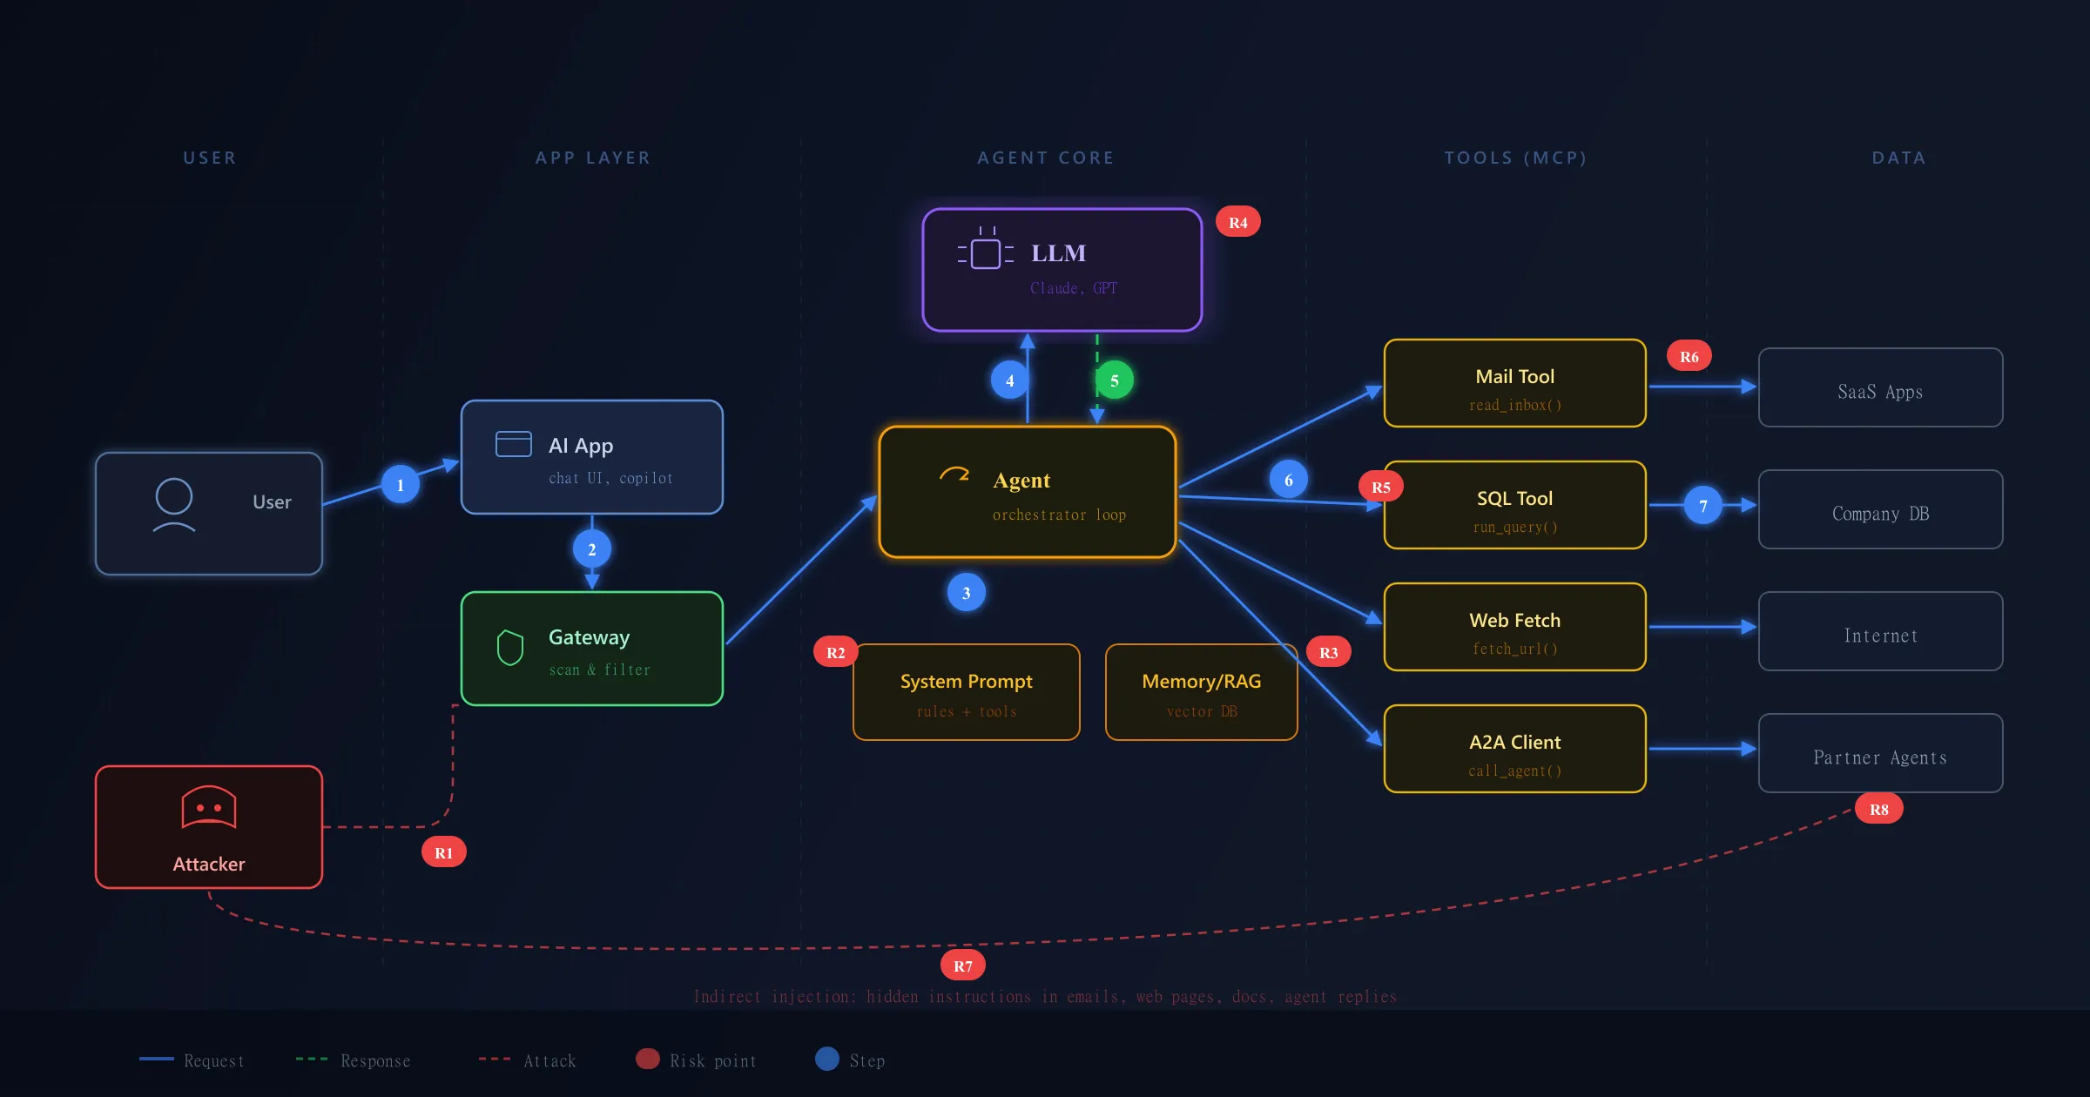
Task: Click the LLM chip icon
Action: pos(986,248)
